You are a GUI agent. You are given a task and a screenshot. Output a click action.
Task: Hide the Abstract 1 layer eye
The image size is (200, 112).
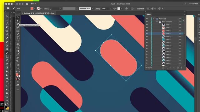(147, 19)
